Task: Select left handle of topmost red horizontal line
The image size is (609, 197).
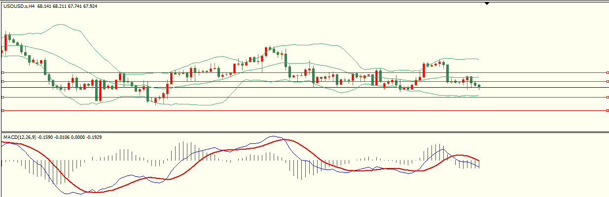Action: tap(3, 72)
